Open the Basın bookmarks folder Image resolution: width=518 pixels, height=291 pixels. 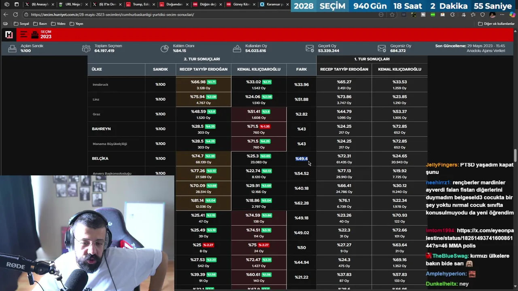click(40, 23)
